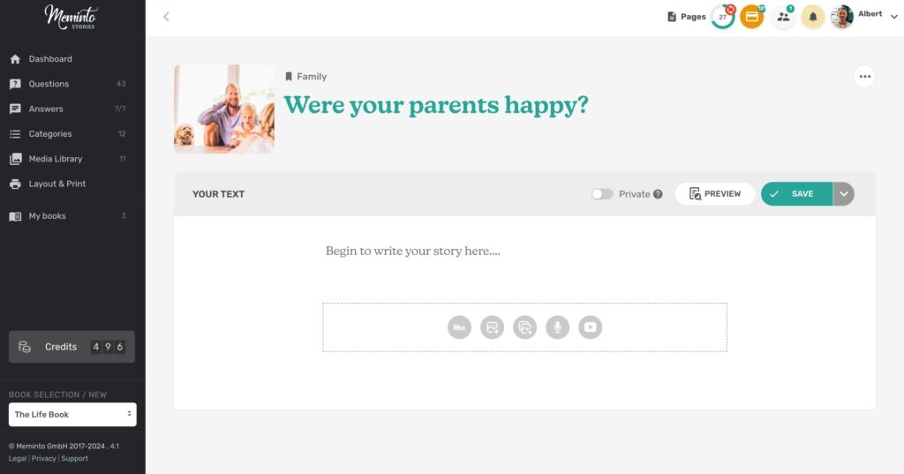Click the 27 pages progress ring
904x474 pixels.
point(722,17)
